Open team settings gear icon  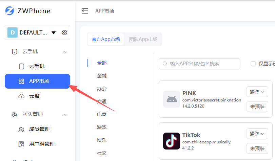64,32
